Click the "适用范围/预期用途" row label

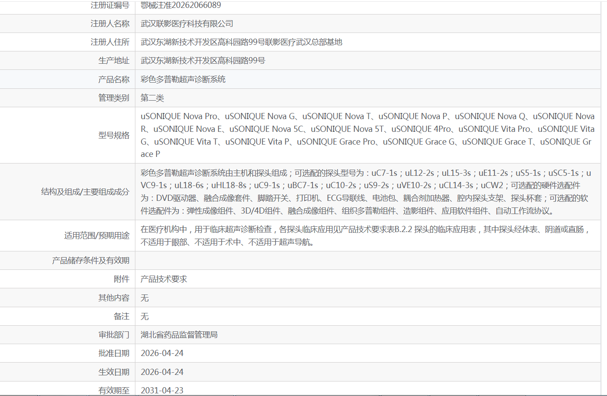pyautogui.click(x=97, y=236)
